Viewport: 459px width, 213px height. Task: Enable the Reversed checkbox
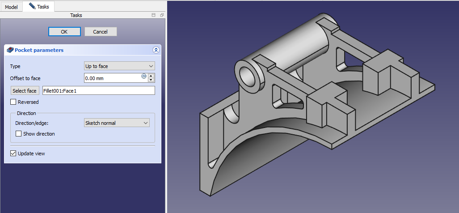click(x=13, y=102)
